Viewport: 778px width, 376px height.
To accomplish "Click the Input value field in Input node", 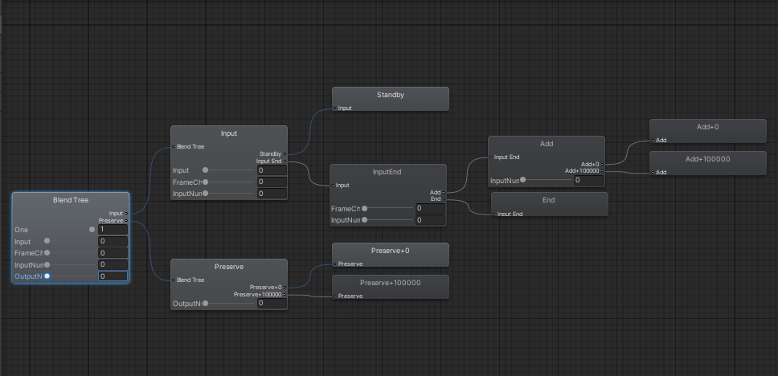I will [x=272, y=170].
